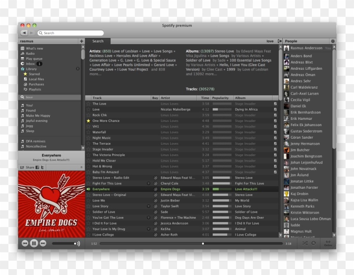Sort by Popularity column header

(x=222, y=98)
